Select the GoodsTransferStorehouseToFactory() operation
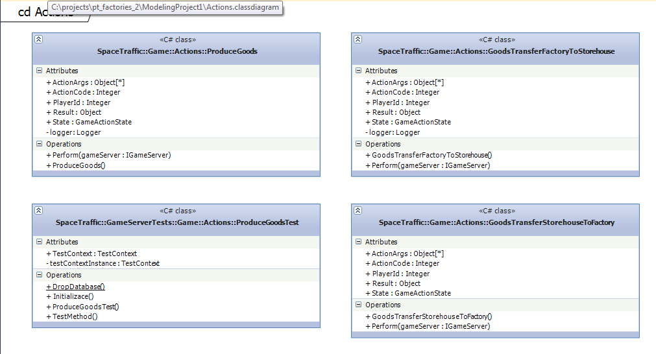The width and height of the screenshot is (656, 354). tap(429, 317)
